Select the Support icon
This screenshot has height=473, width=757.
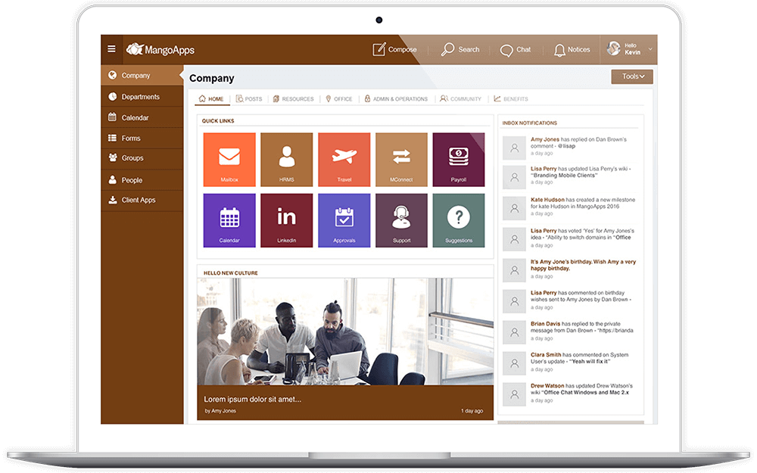coord(401,220)
